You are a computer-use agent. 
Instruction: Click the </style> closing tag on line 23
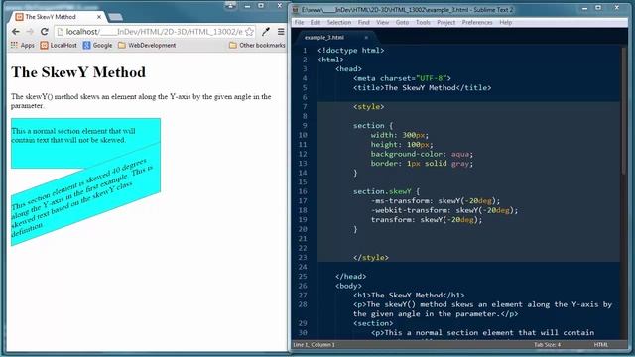pos(370,258)
